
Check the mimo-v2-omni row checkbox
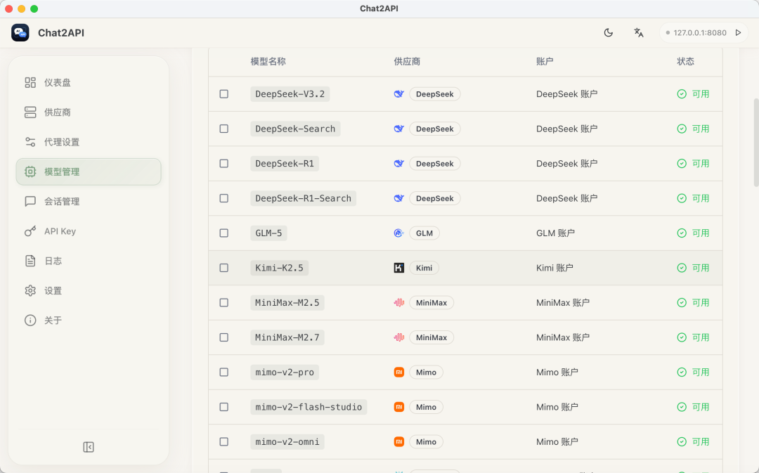click(223, 442)
